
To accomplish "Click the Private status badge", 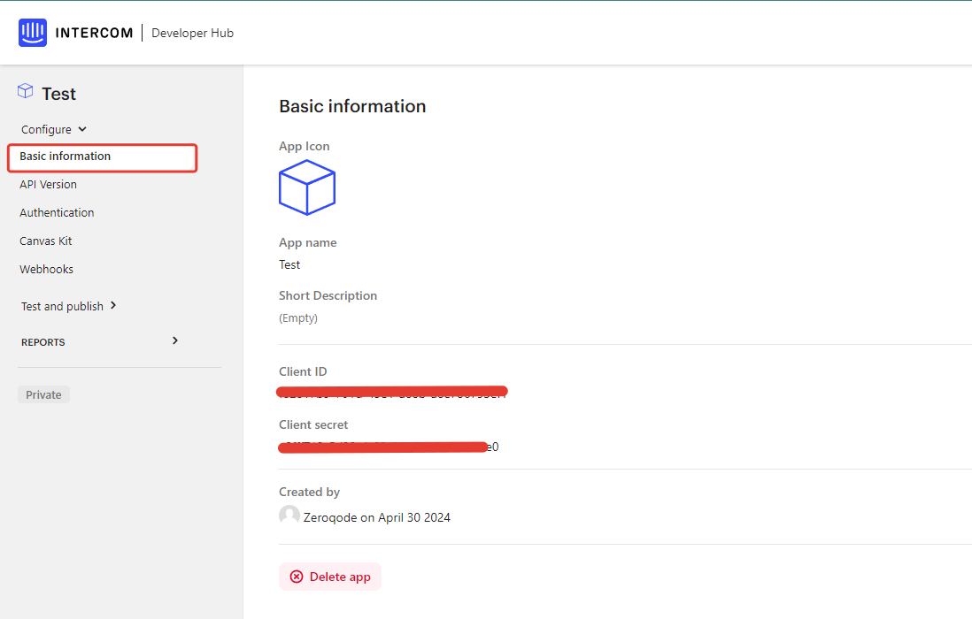I will 43,394.
